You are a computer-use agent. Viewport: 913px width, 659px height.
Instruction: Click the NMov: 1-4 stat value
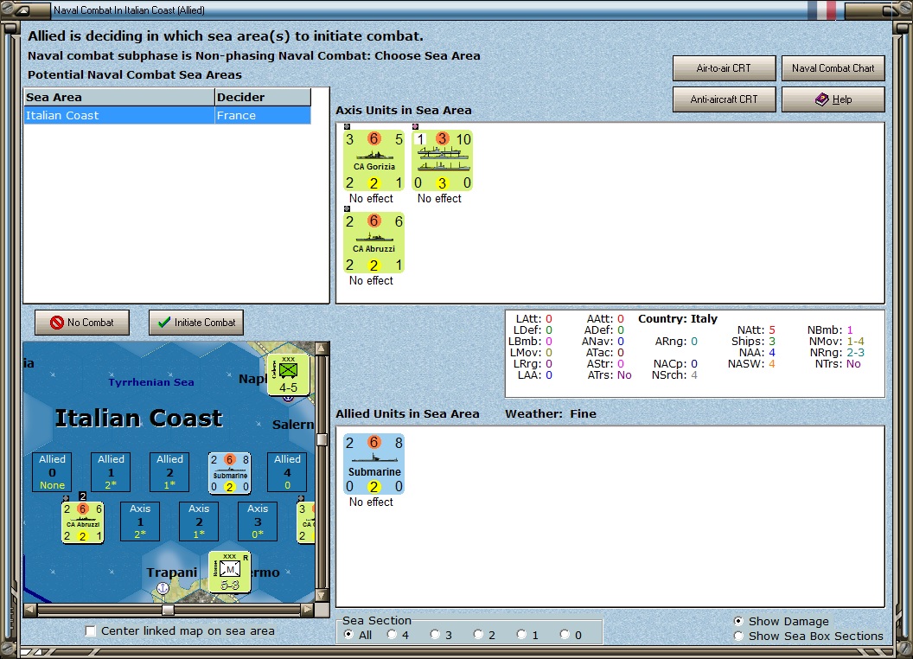click(855, 341)
